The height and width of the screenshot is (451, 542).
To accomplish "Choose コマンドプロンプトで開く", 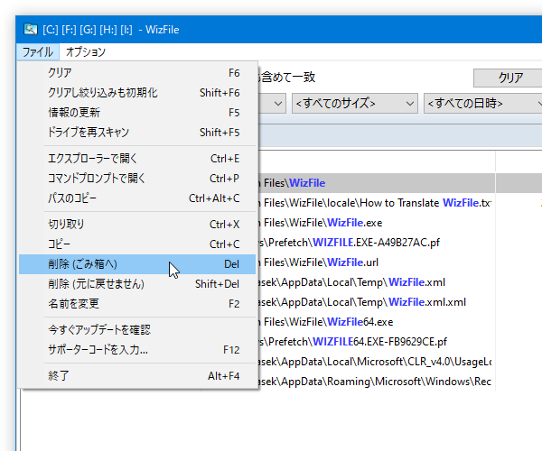I will [x=137, y=178].
